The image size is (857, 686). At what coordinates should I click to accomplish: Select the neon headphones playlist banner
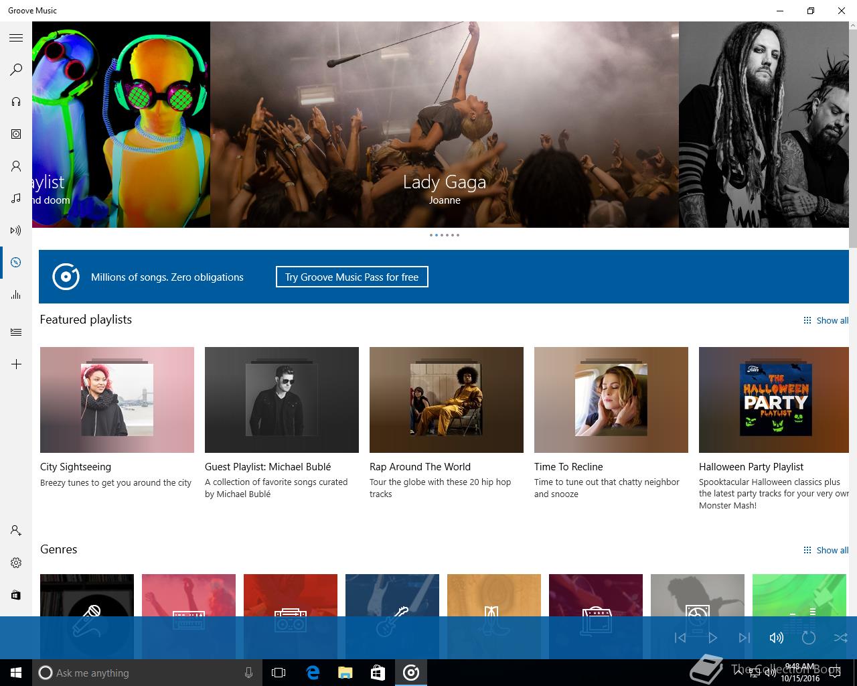(x=121, y=125)
